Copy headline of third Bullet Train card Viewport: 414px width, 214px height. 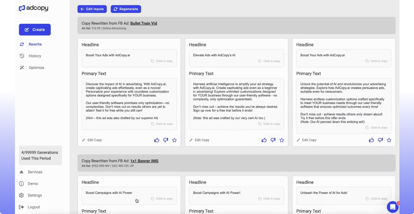[x=377, y=61]
